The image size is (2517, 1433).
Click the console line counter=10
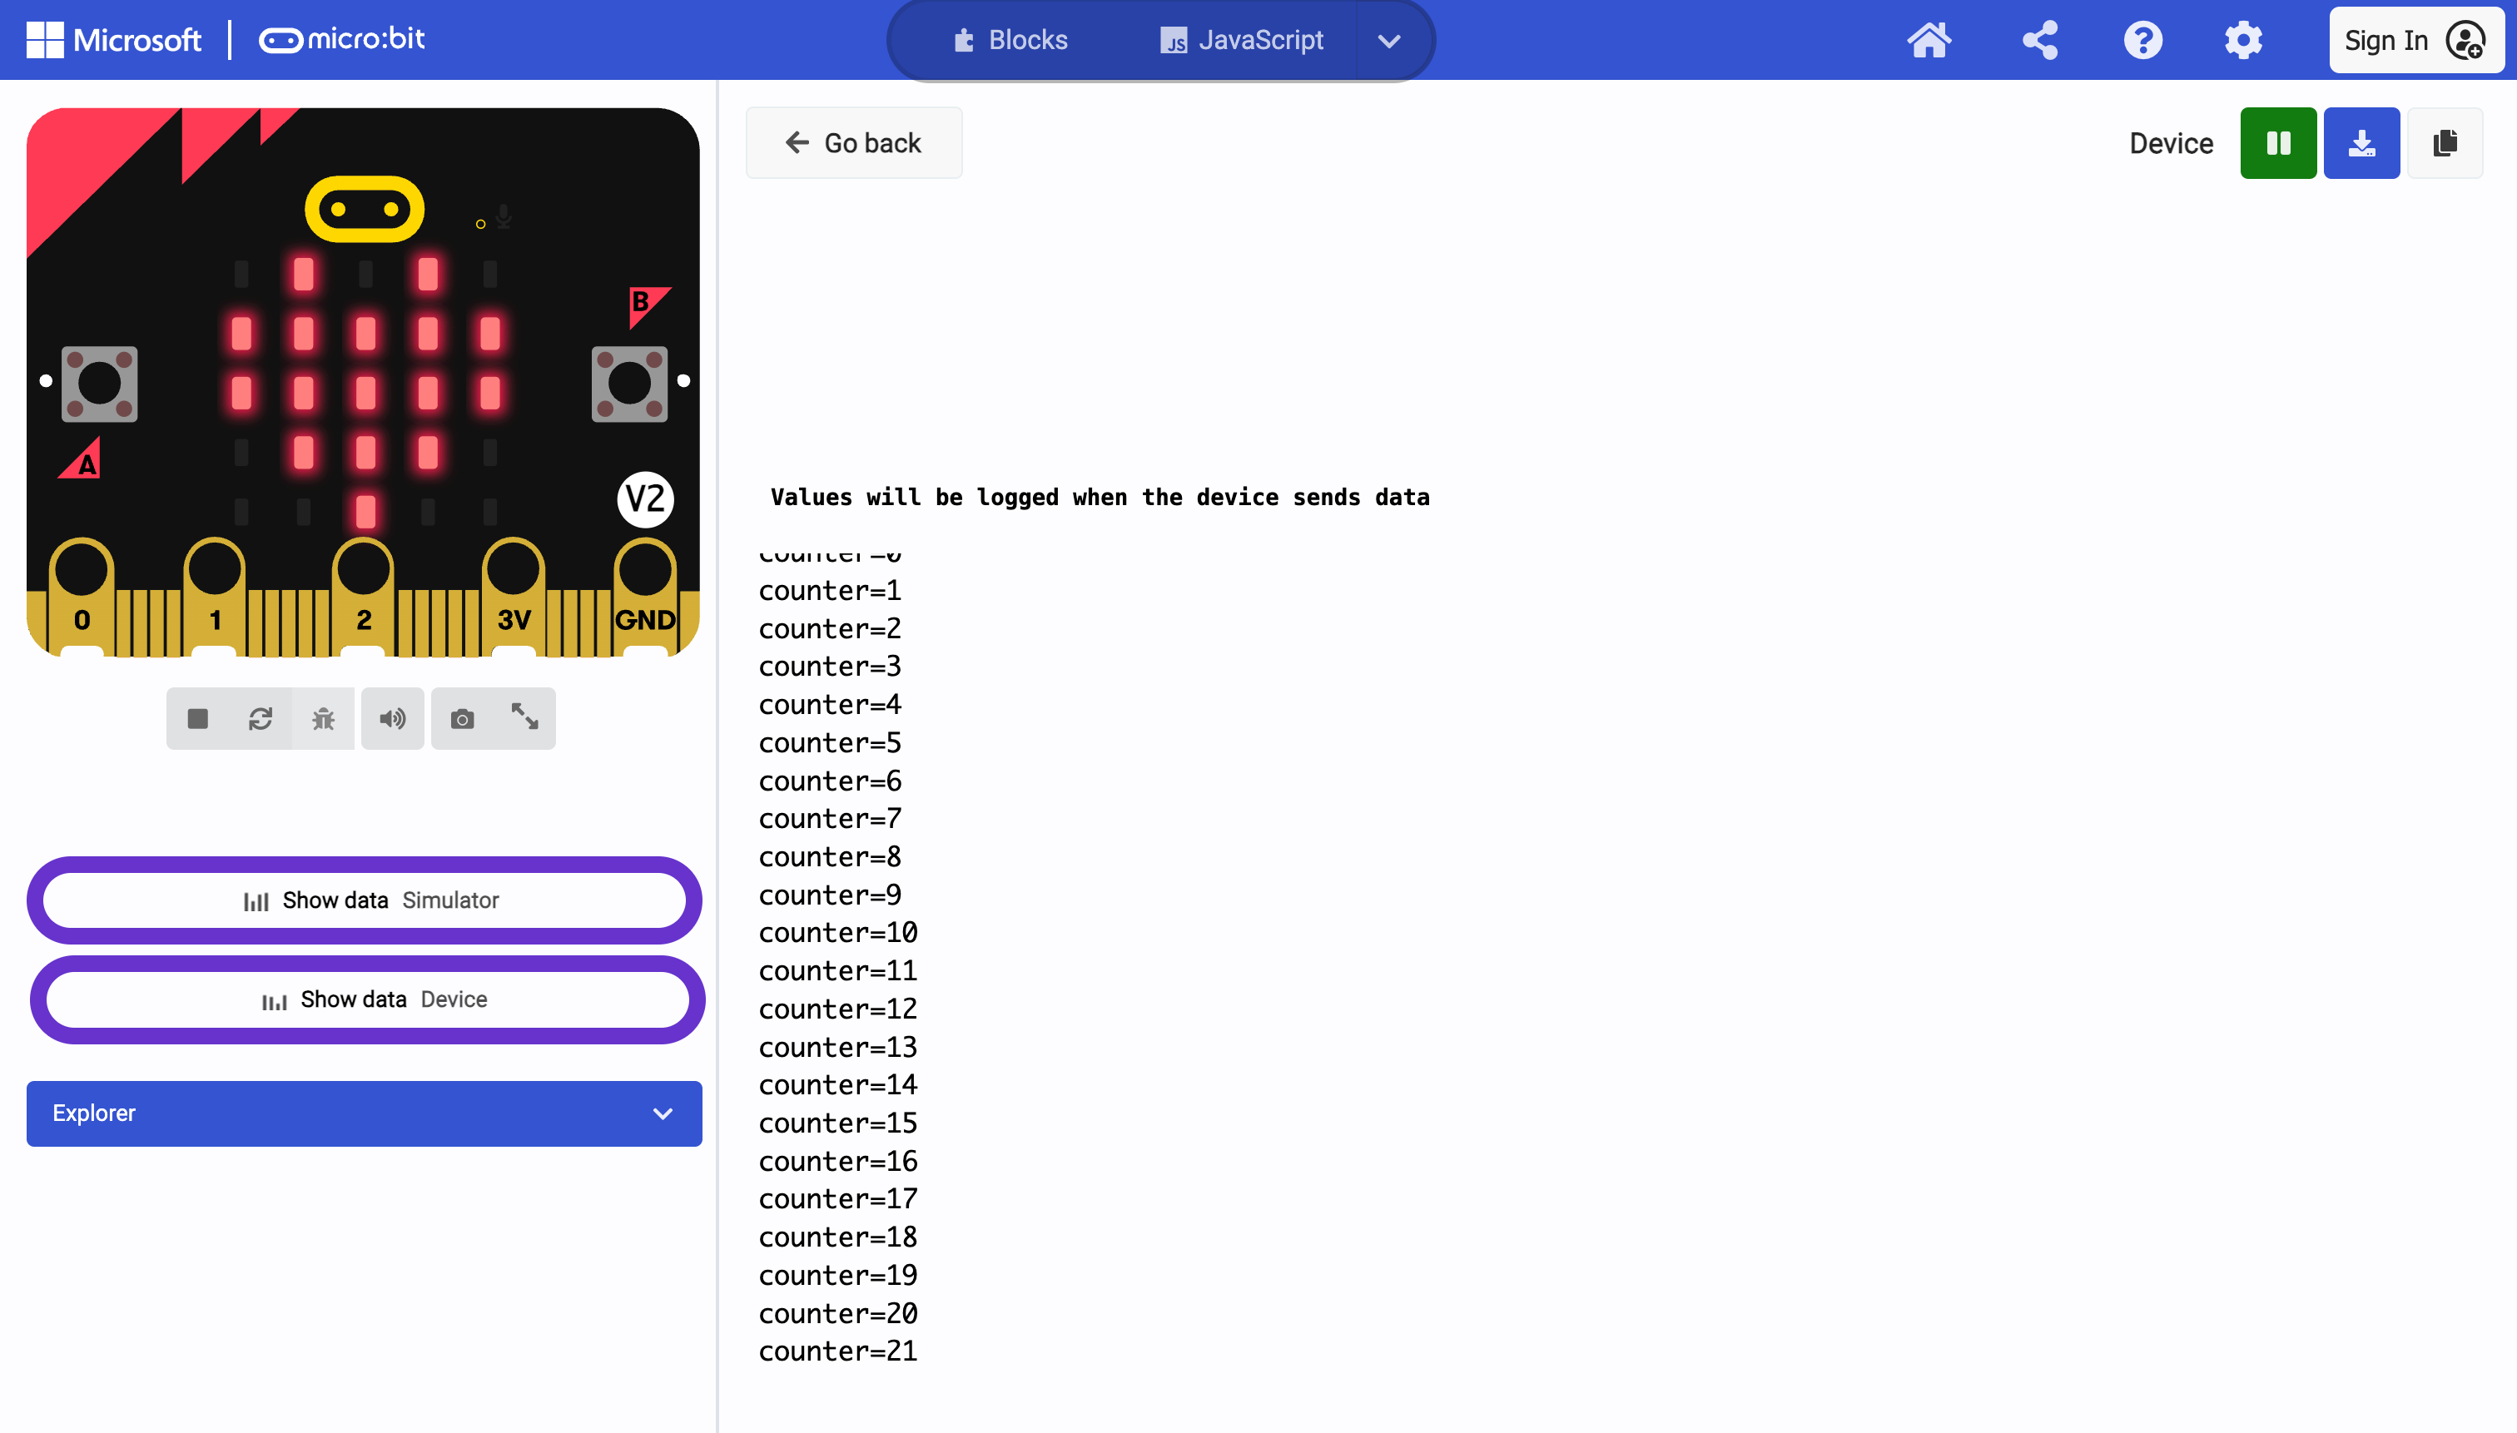click(x=837, y=932)
